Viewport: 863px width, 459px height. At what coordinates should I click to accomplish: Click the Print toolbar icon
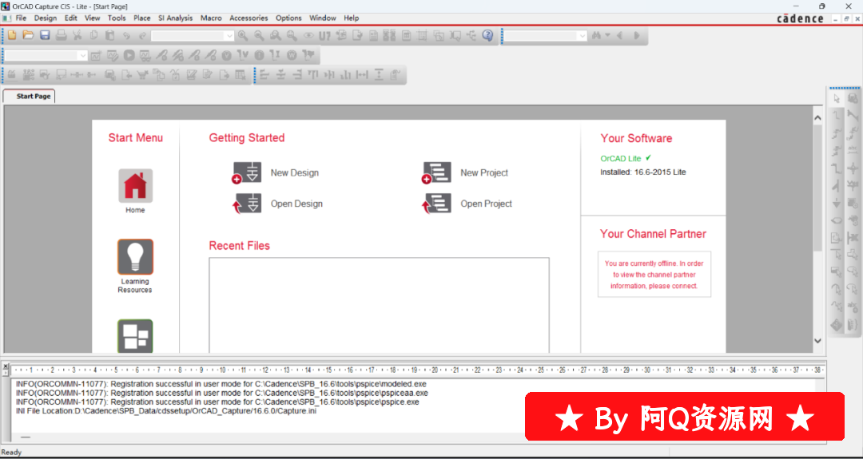61,36
